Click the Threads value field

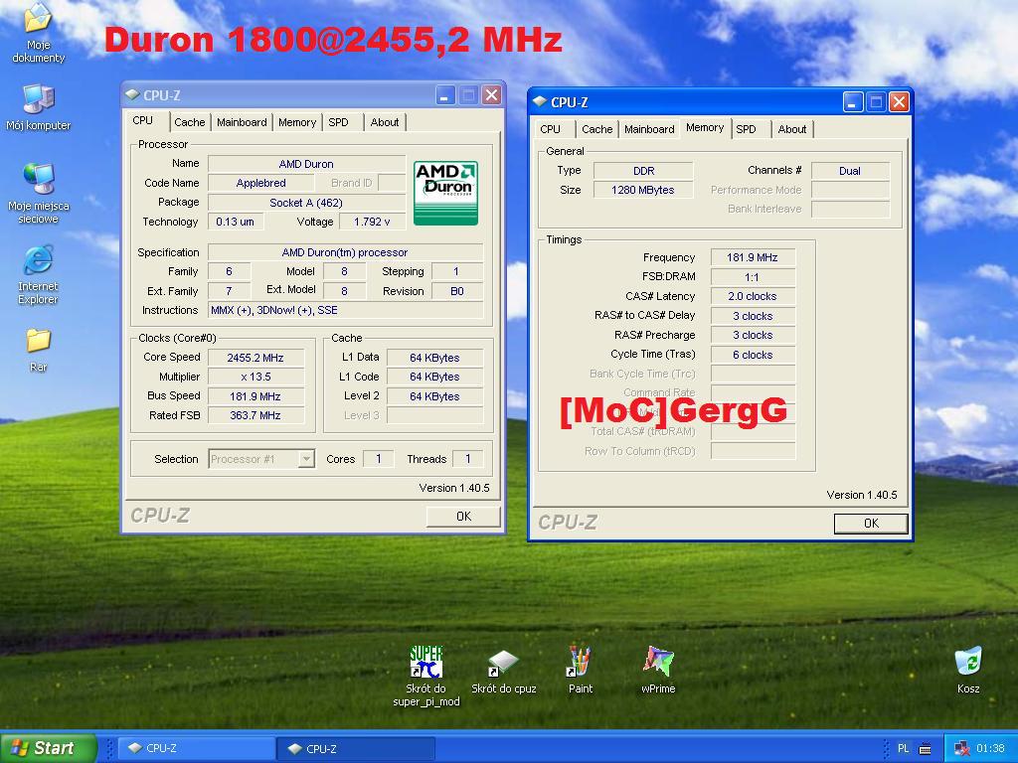click(x=467, y=459)
